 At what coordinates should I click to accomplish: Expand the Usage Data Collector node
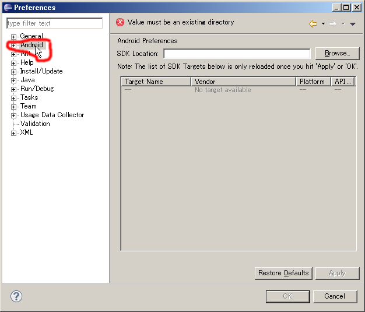tap(13, 115)
